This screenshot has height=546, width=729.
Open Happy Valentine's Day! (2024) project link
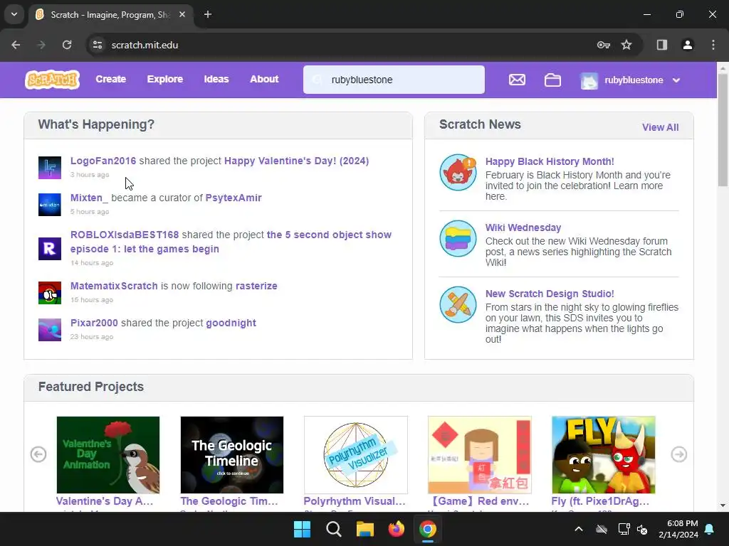click(297, 161)
